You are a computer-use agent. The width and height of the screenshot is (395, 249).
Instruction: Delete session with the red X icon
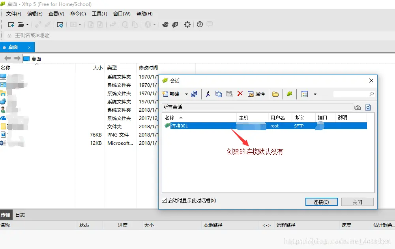[240, 94]
